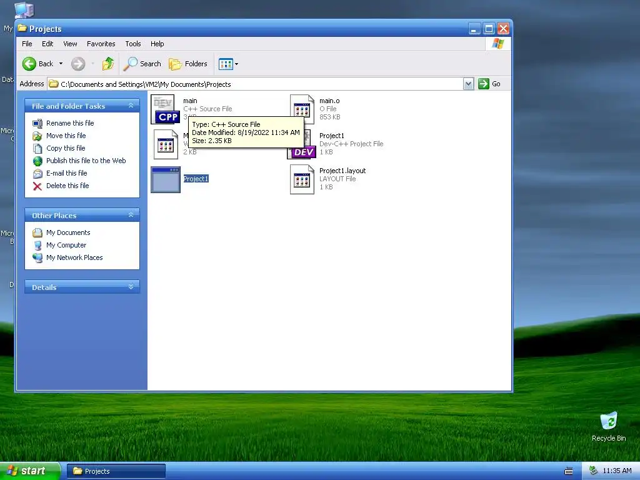Click the Projects window title bar folder icon
Viewport: 640px width, 480px height.
click(x=22, y=29)
